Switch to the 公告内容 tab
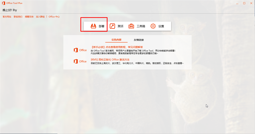255x134 pixels. (116, 40)
